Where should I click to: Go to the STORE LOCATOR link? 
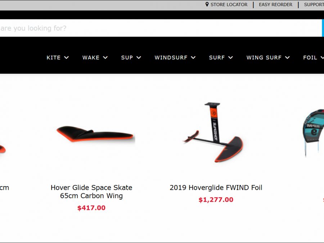coord(229,5)
